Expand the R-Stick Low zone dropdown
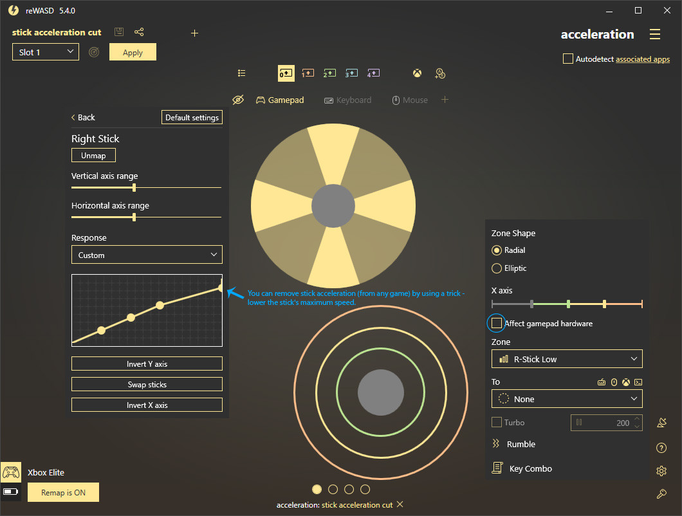The width and height of the screenshot is (682, 516). 567,359
